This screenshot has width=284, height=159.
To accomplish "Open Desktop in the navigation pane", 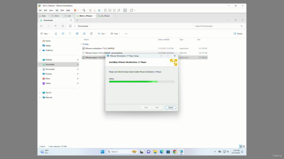I will click(x=47, y=60).
